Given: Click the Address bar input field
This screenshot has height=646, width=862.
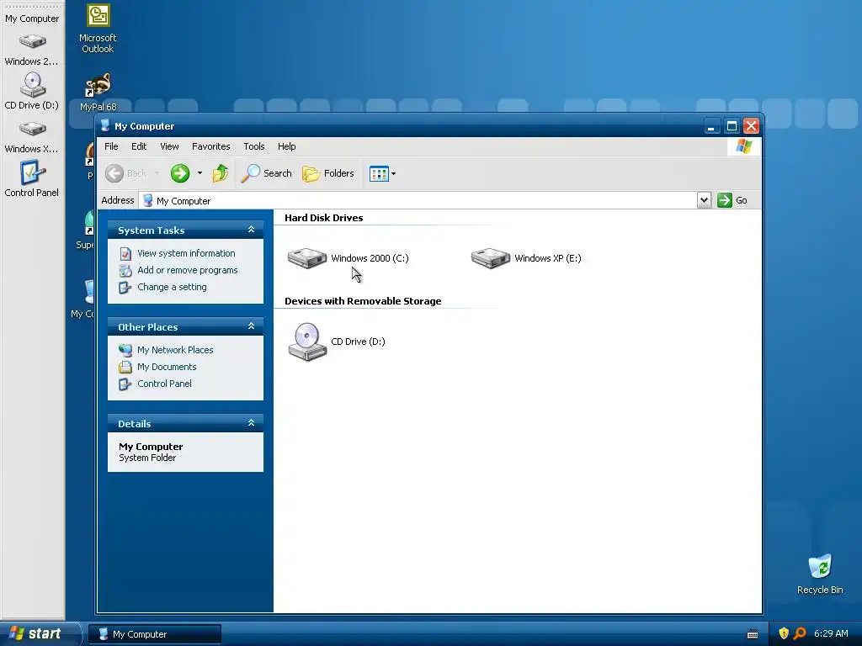Looking at the screenshot, I should pos(418,200).
